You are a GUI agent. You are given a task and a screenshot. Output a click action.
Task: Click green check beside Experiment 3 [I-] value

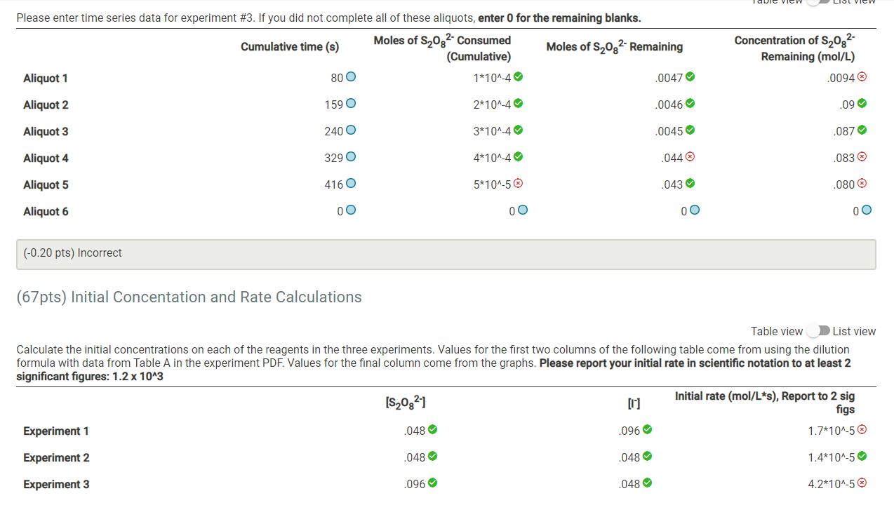click(648, 483)
